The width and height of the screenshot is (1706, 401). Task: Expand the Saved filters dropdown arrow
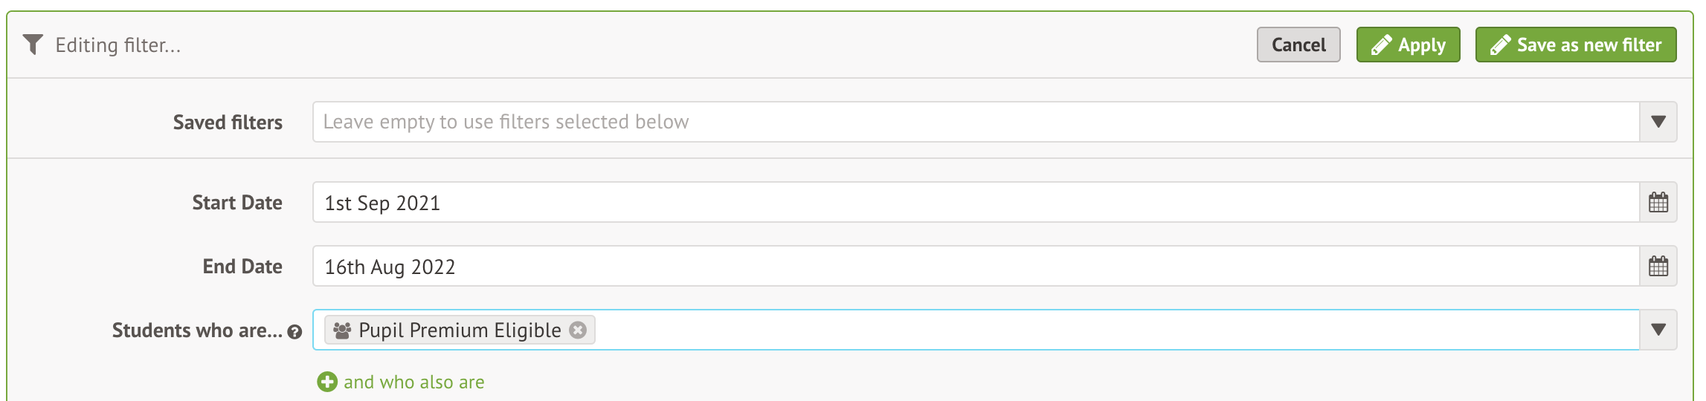coord(1658,122)
